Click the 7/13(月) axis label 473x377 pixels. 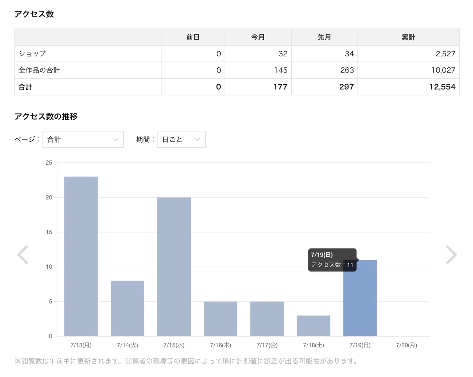coord(81,345)
